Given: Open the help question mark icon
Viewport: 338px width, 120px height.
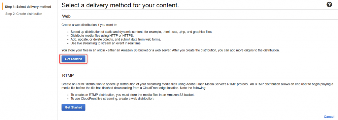Looking at the screenshot, I should 329,5.
